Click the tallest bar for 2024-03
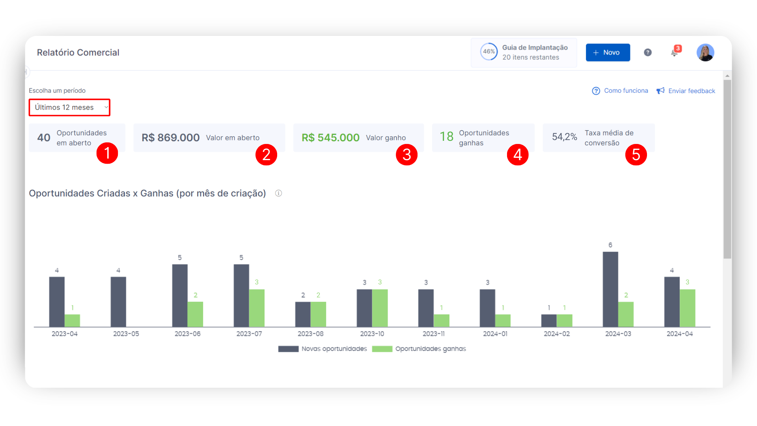Image resolution: width=757 pixels, height=426 pixels. coord(610,289)
